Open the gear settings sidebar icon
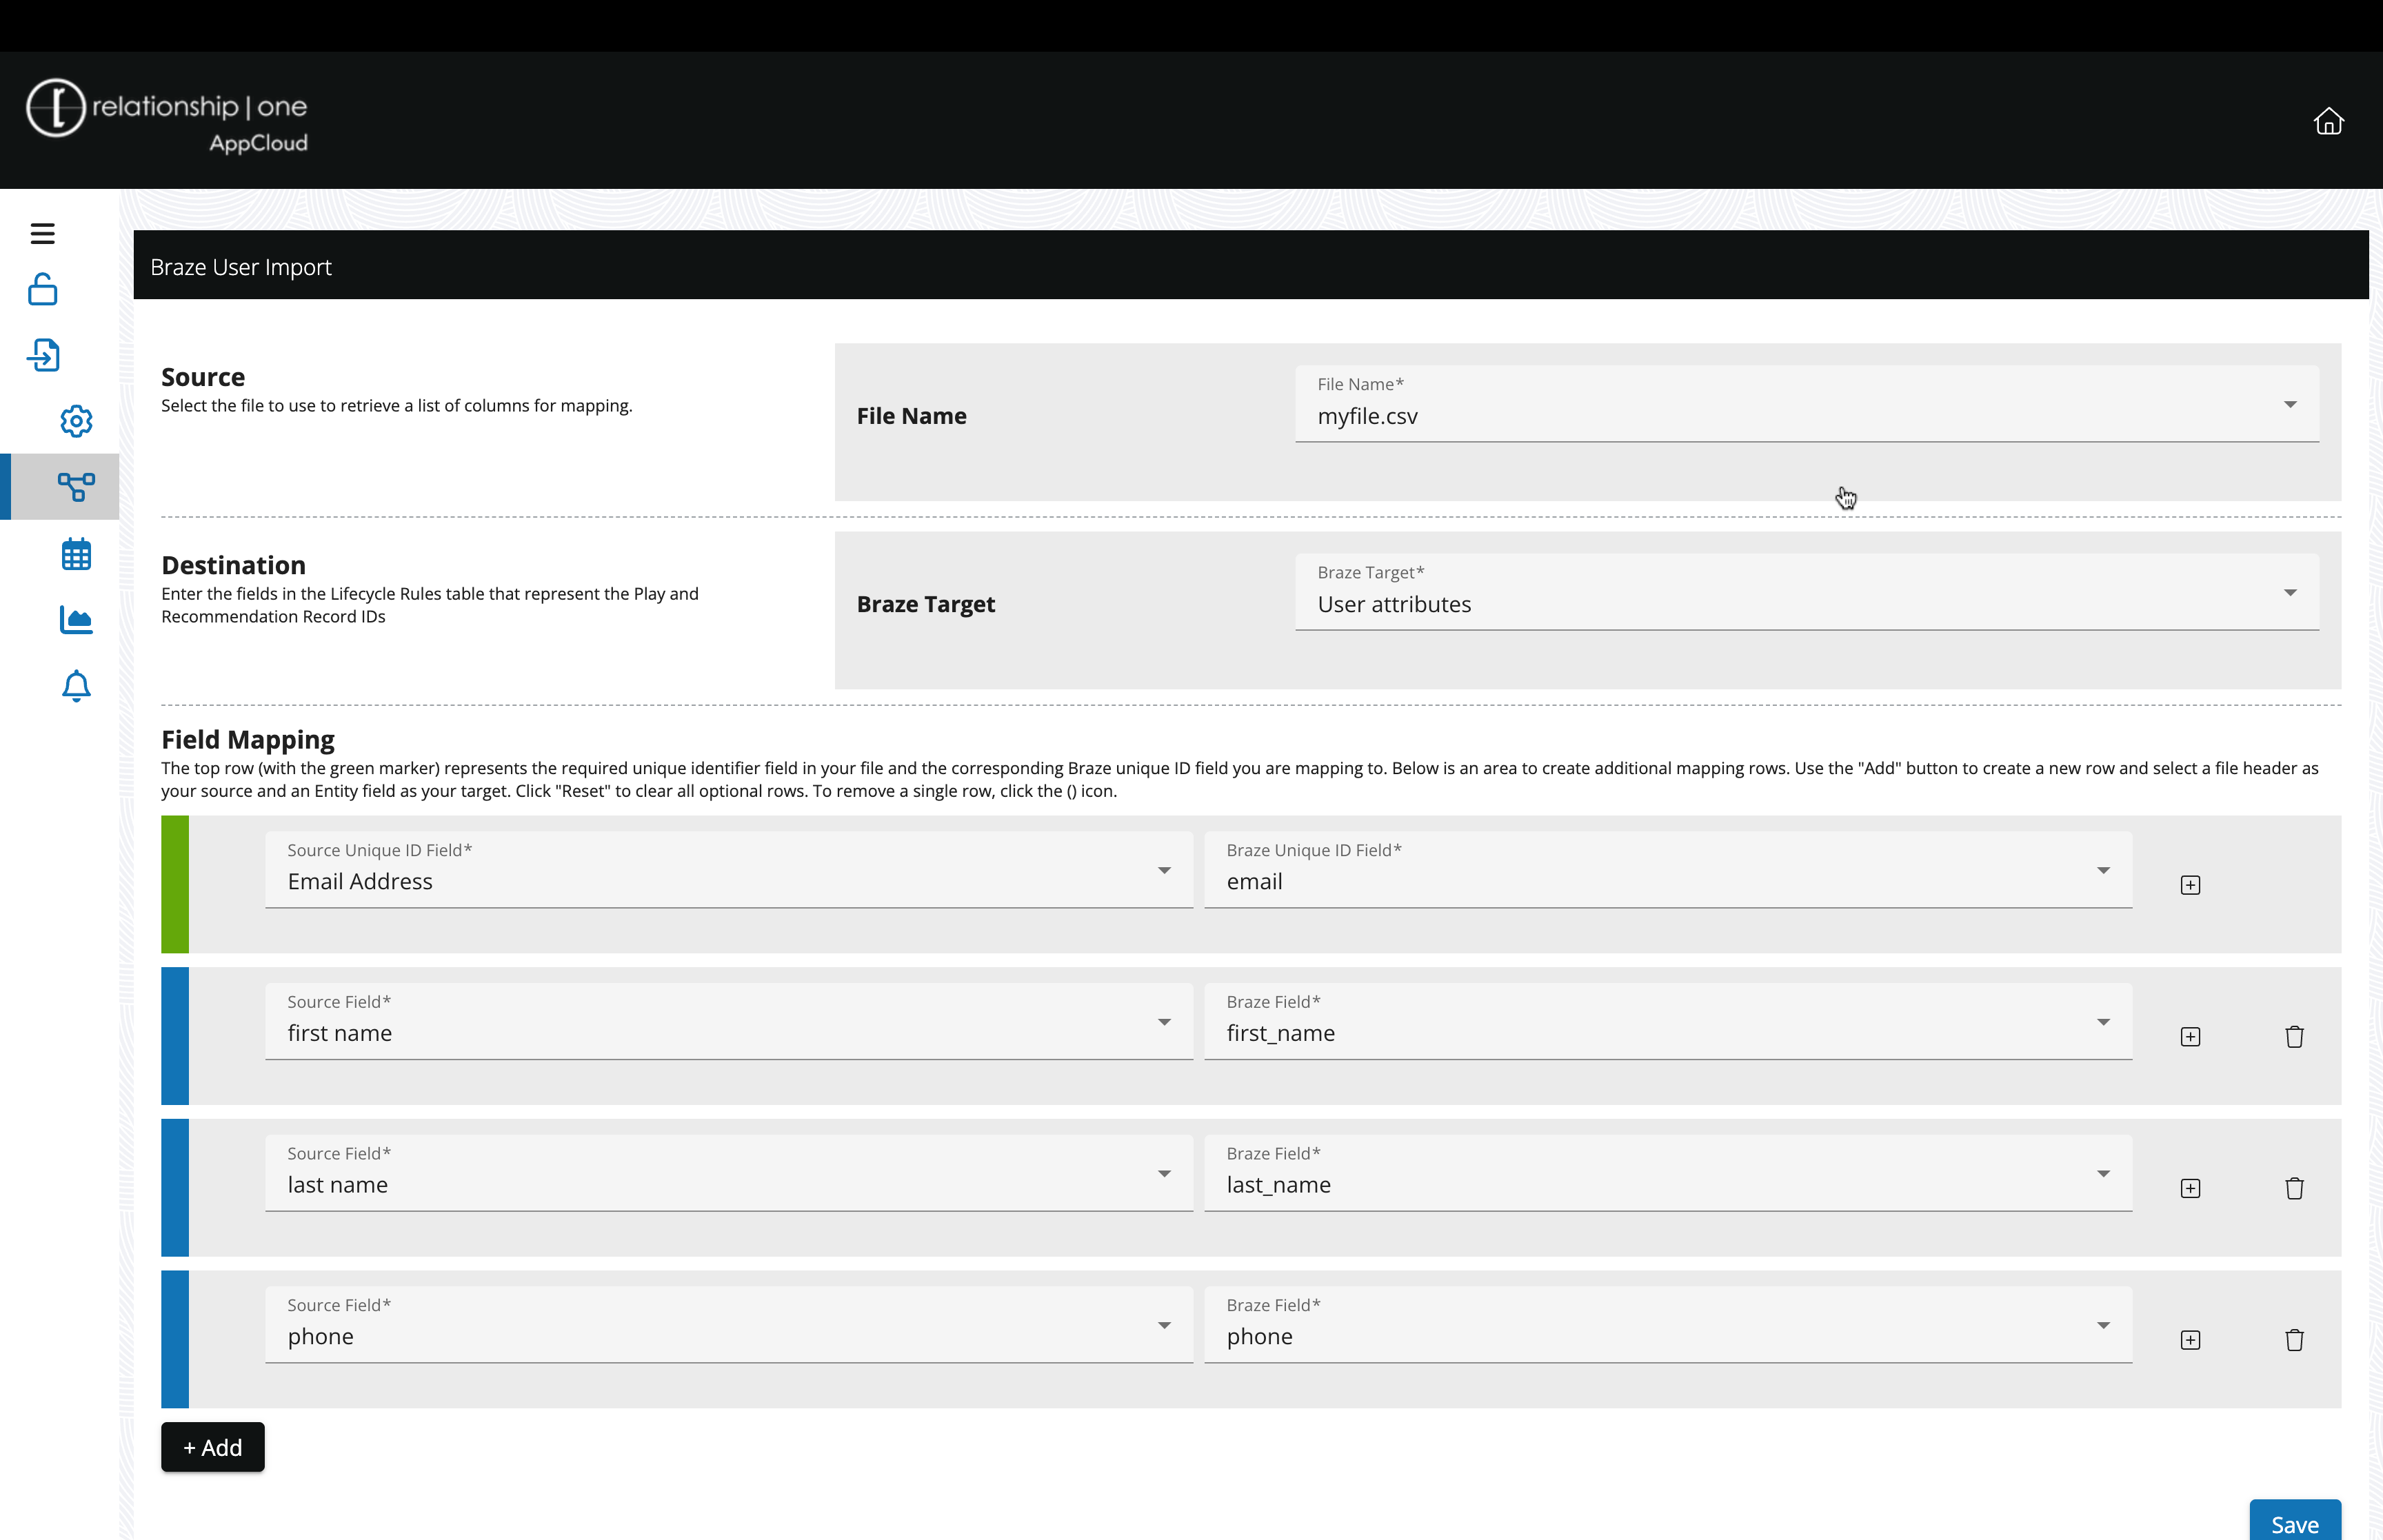 (x=76, y=421)
